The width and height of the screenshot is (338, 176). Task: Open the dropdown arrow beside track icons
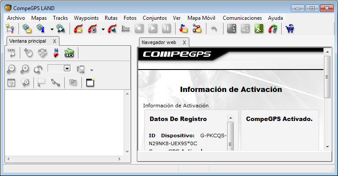pyautogui.click(x=103, y=29)
